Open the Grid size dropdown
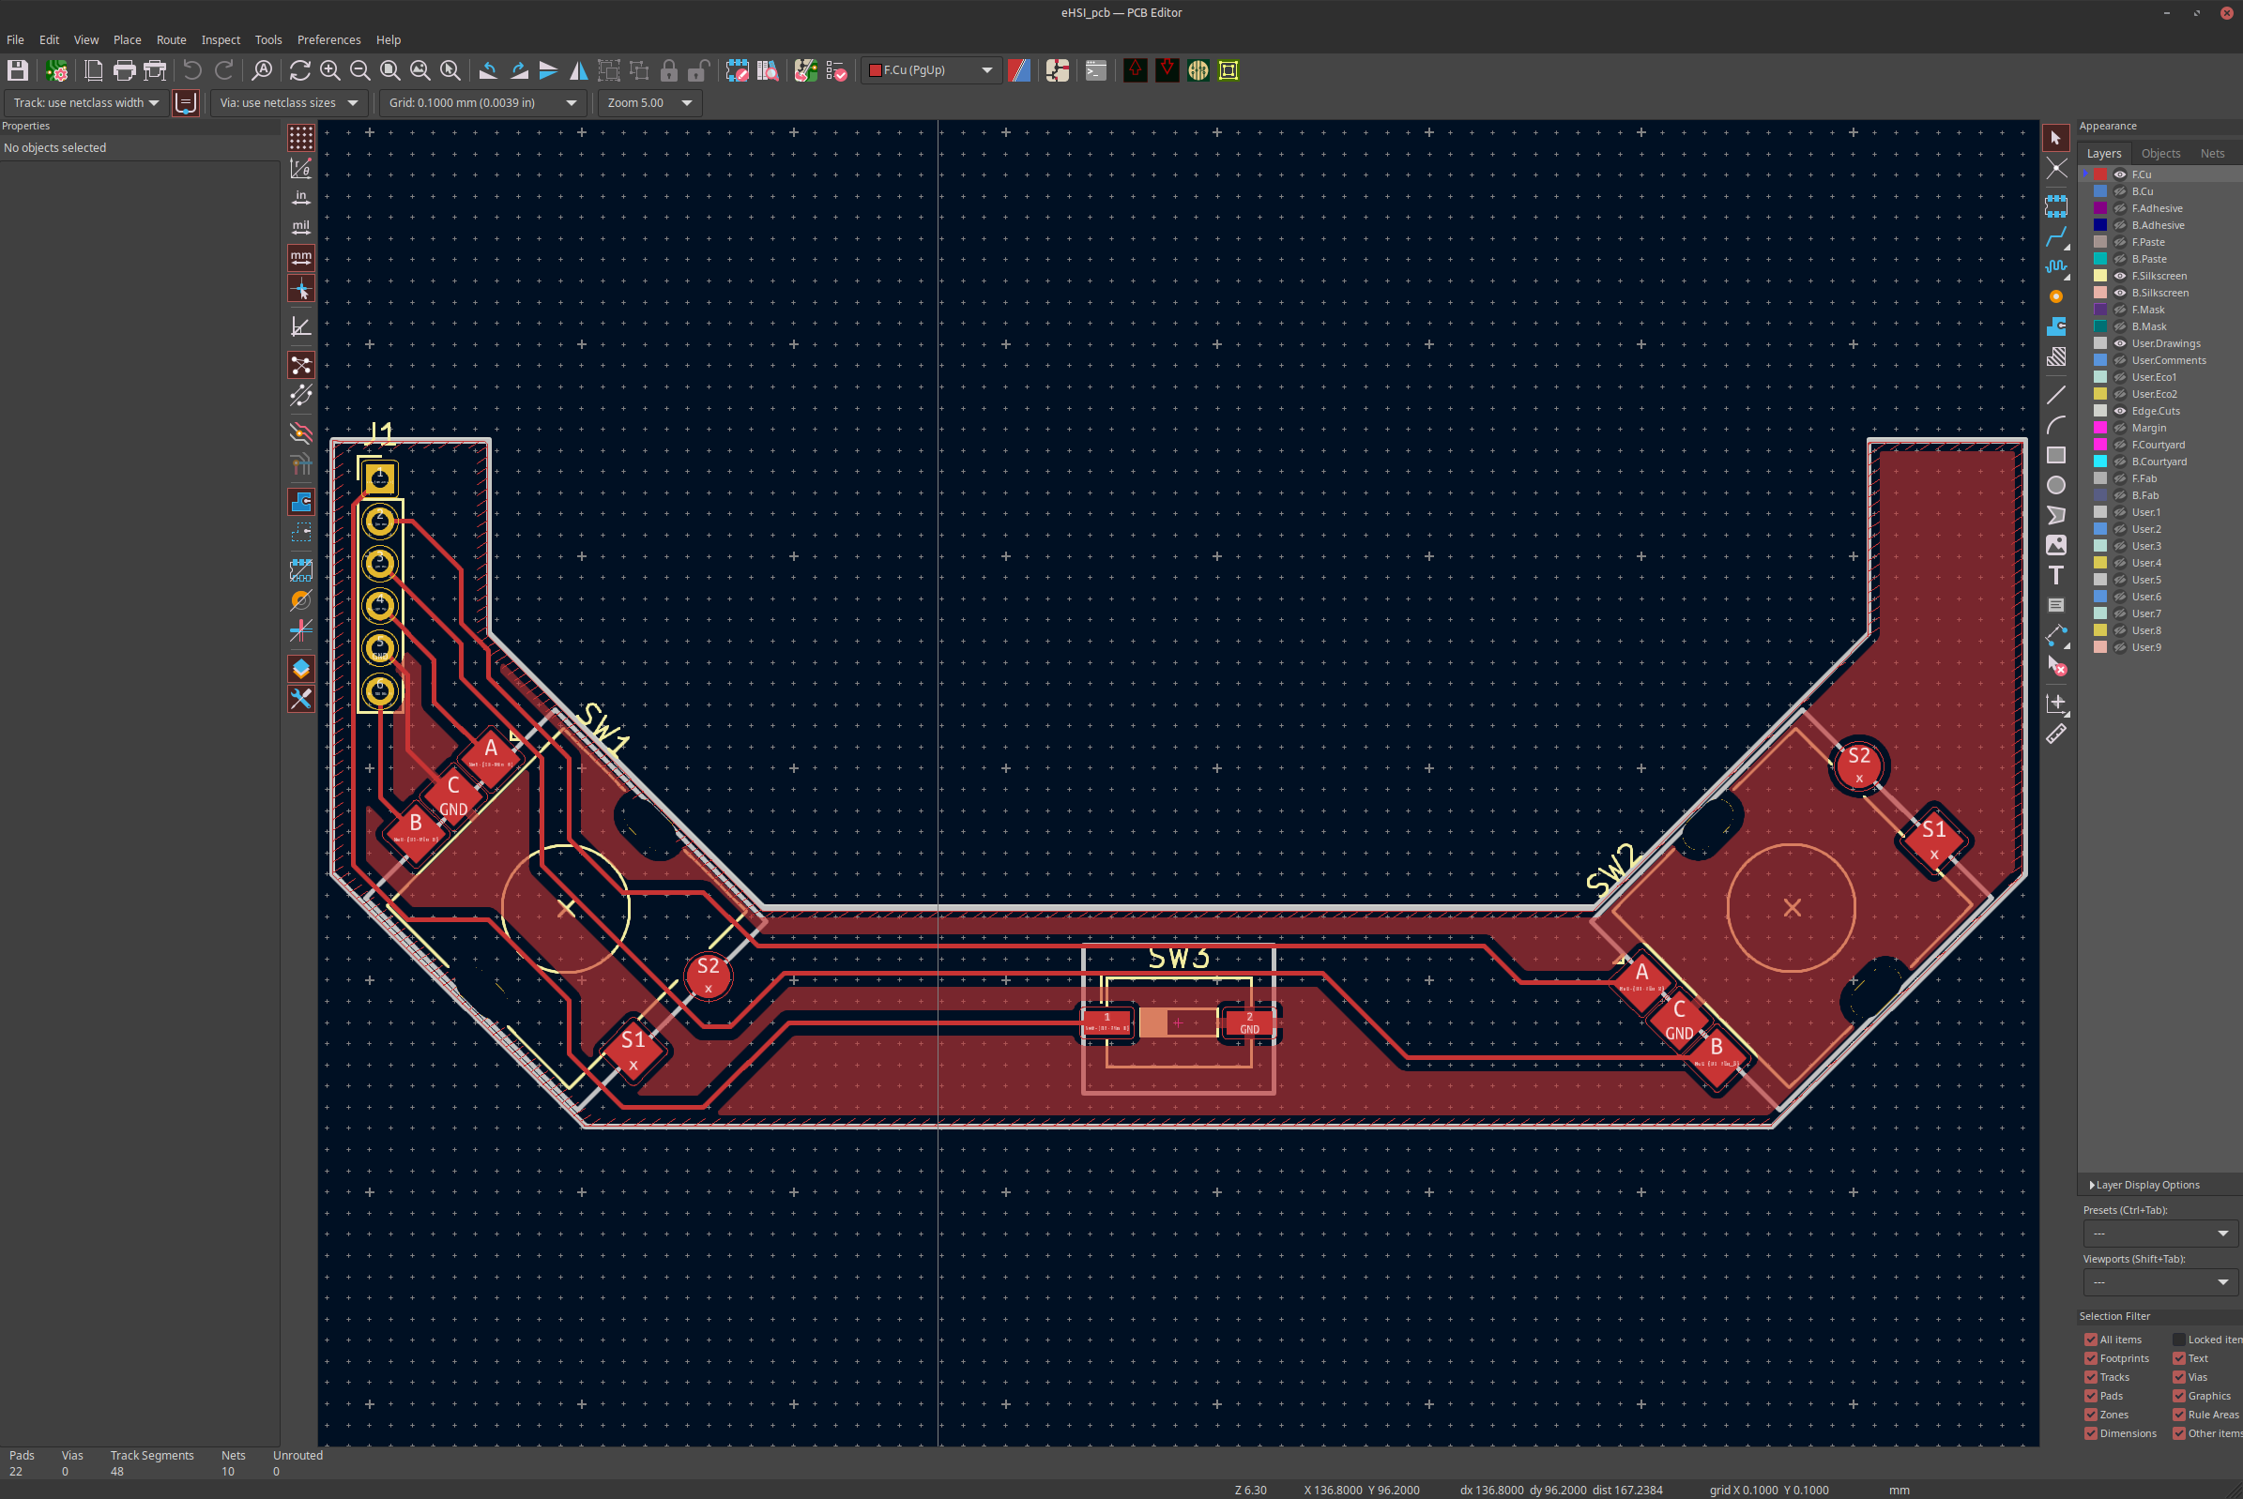 [484, 102]
